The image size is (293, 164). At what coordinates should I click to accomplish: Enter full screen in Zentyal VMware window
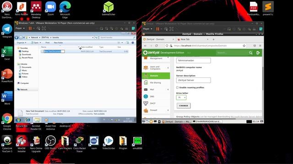coord(171,29)
